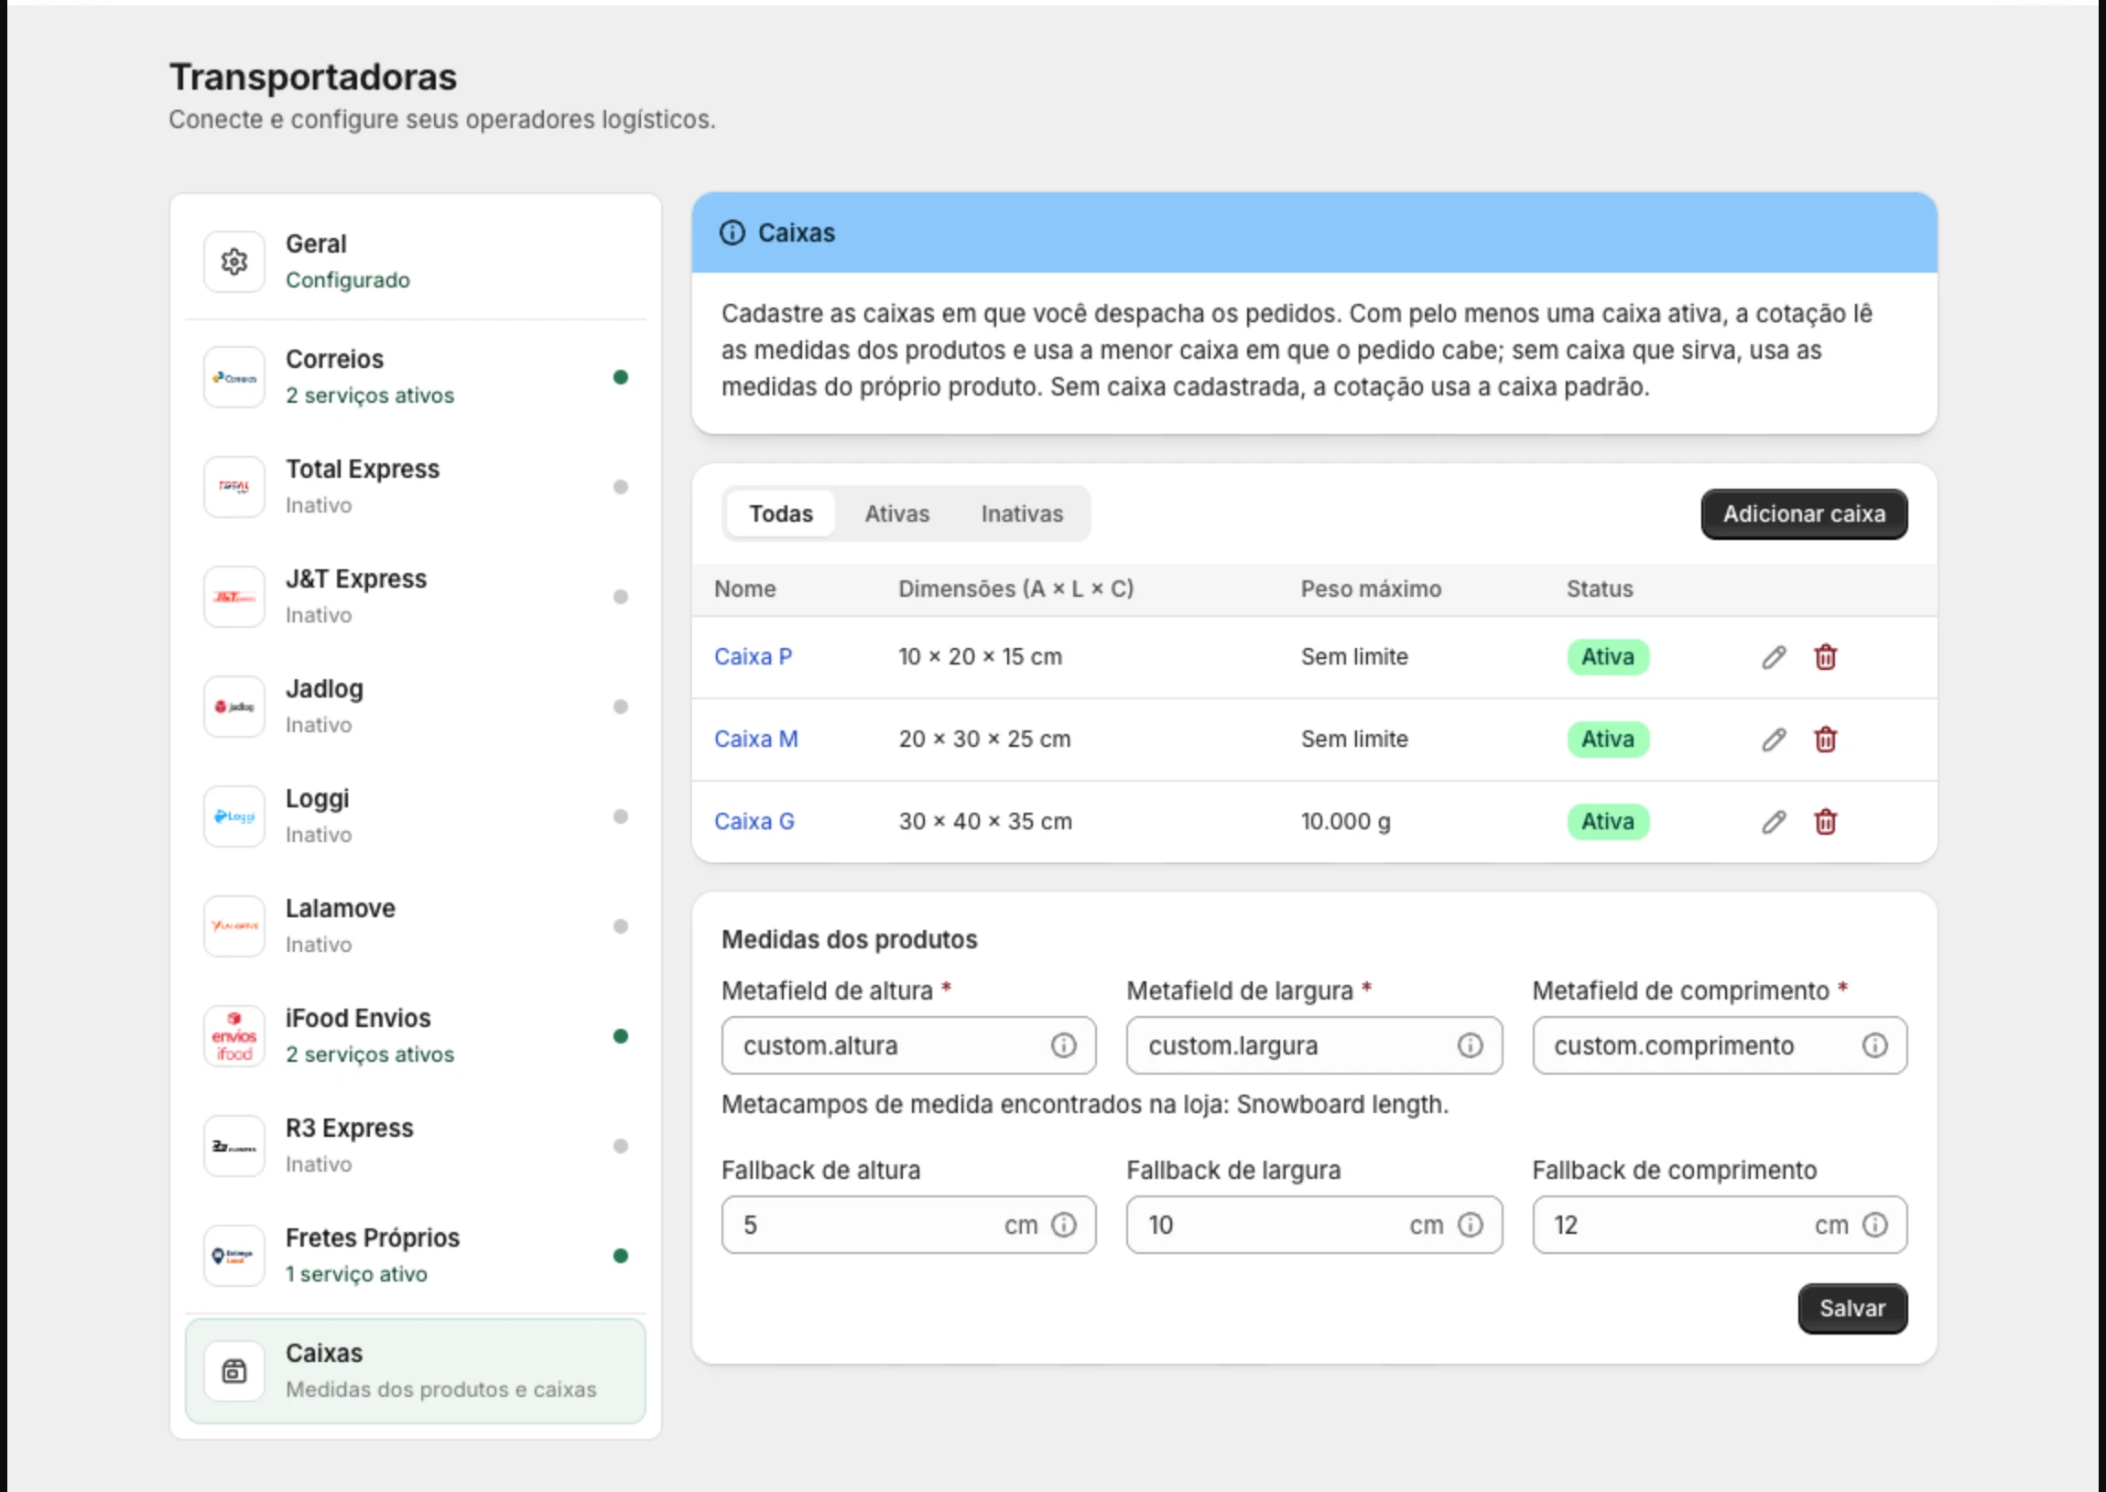Open the Correios carrier logo item
The width and height of the screenshot is (2106, 1492).
coord(234,377)
